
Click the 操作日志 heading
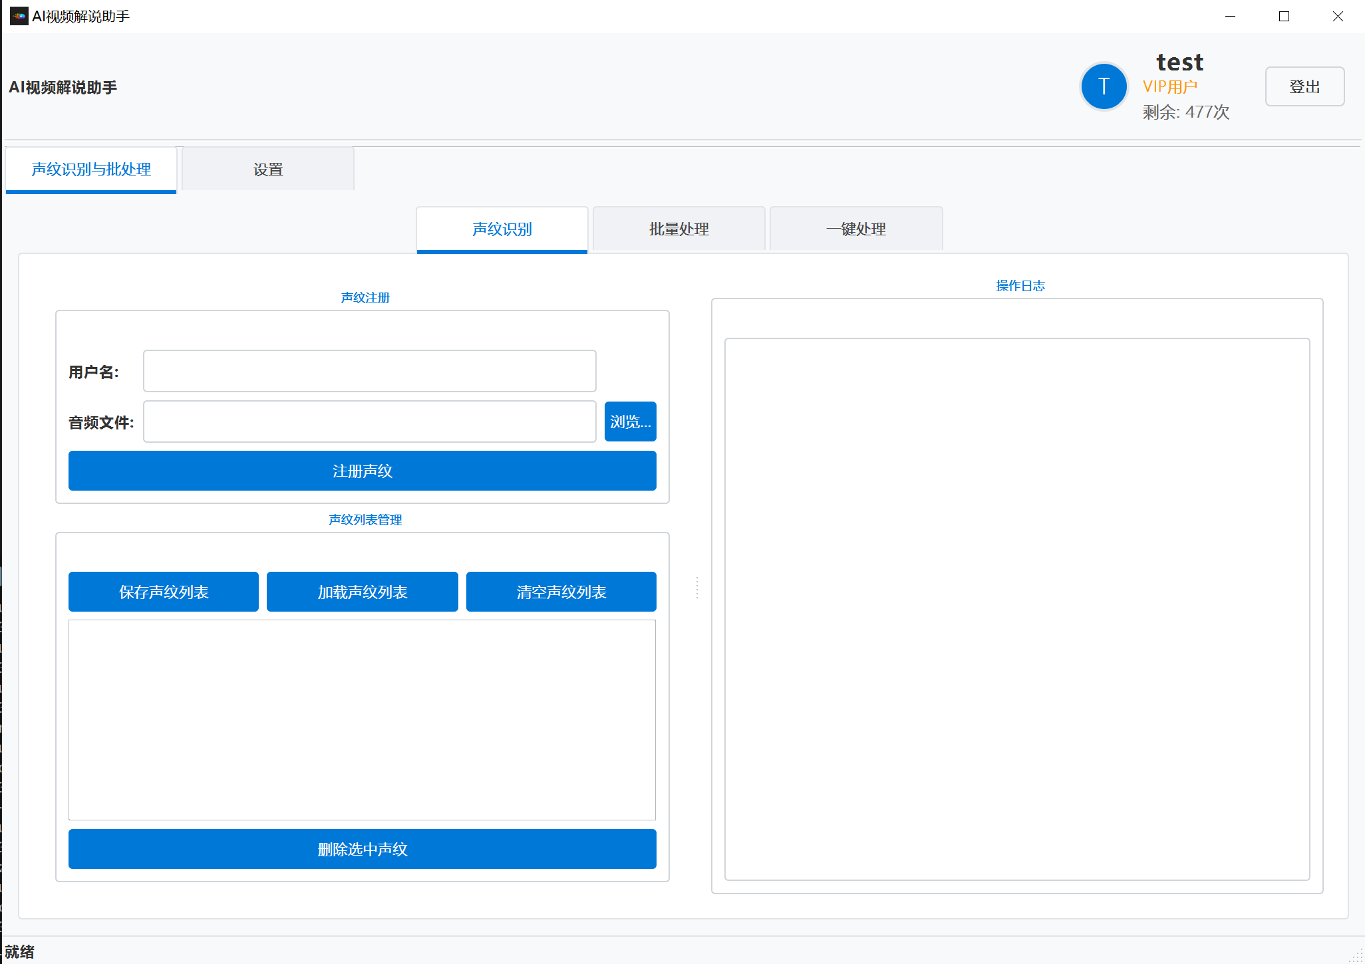1020,286
